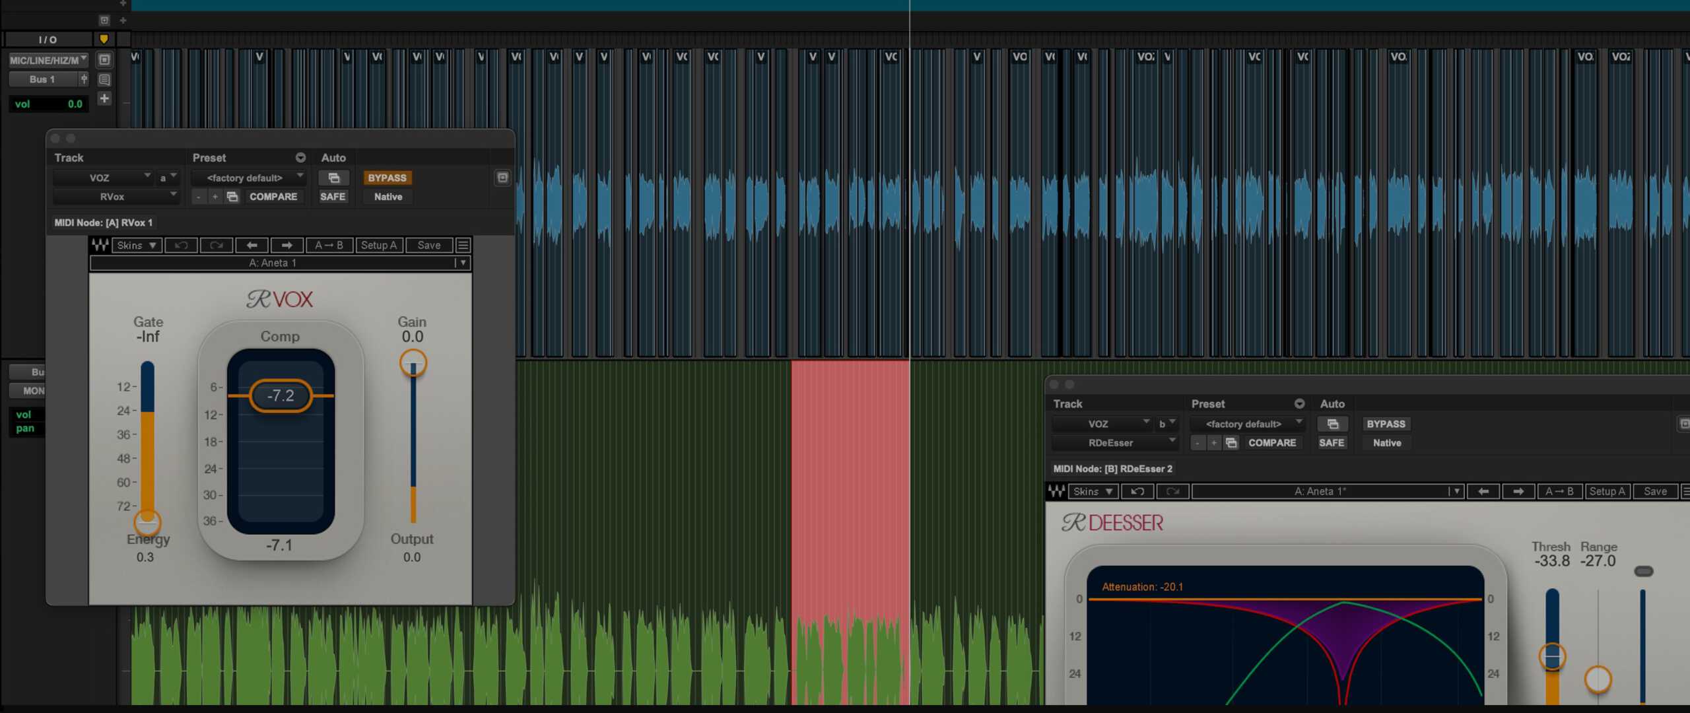Click the RVox preset copy settings icon
Image resolution: width=1690 pixels, height=713 pixels.
coord(232,197)
